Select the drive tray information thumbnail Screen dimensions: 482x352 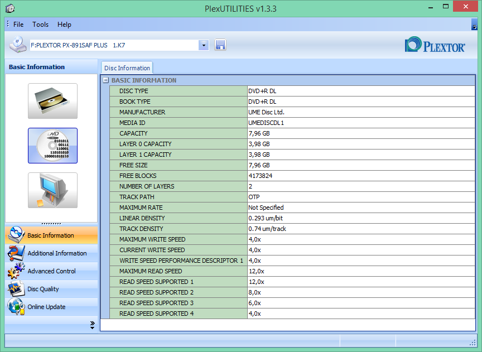tap(52, 101)
